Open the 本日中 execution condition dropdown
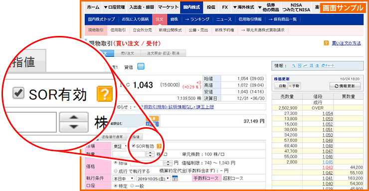The width and height of the screenshot is (369, 191). click(124, 179)
